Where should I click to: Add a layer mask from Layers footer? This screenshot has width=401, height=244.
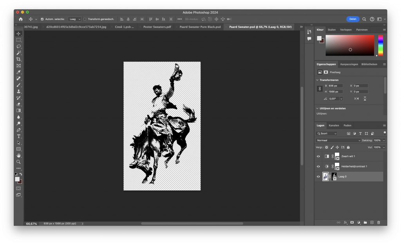352,222
